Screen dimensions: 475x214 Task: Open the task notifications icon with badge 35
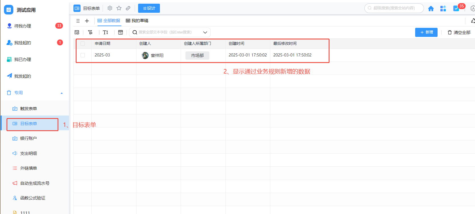[x=456, y=9]
